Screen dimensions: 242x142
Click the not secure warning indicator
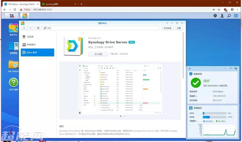coord(25,10)
